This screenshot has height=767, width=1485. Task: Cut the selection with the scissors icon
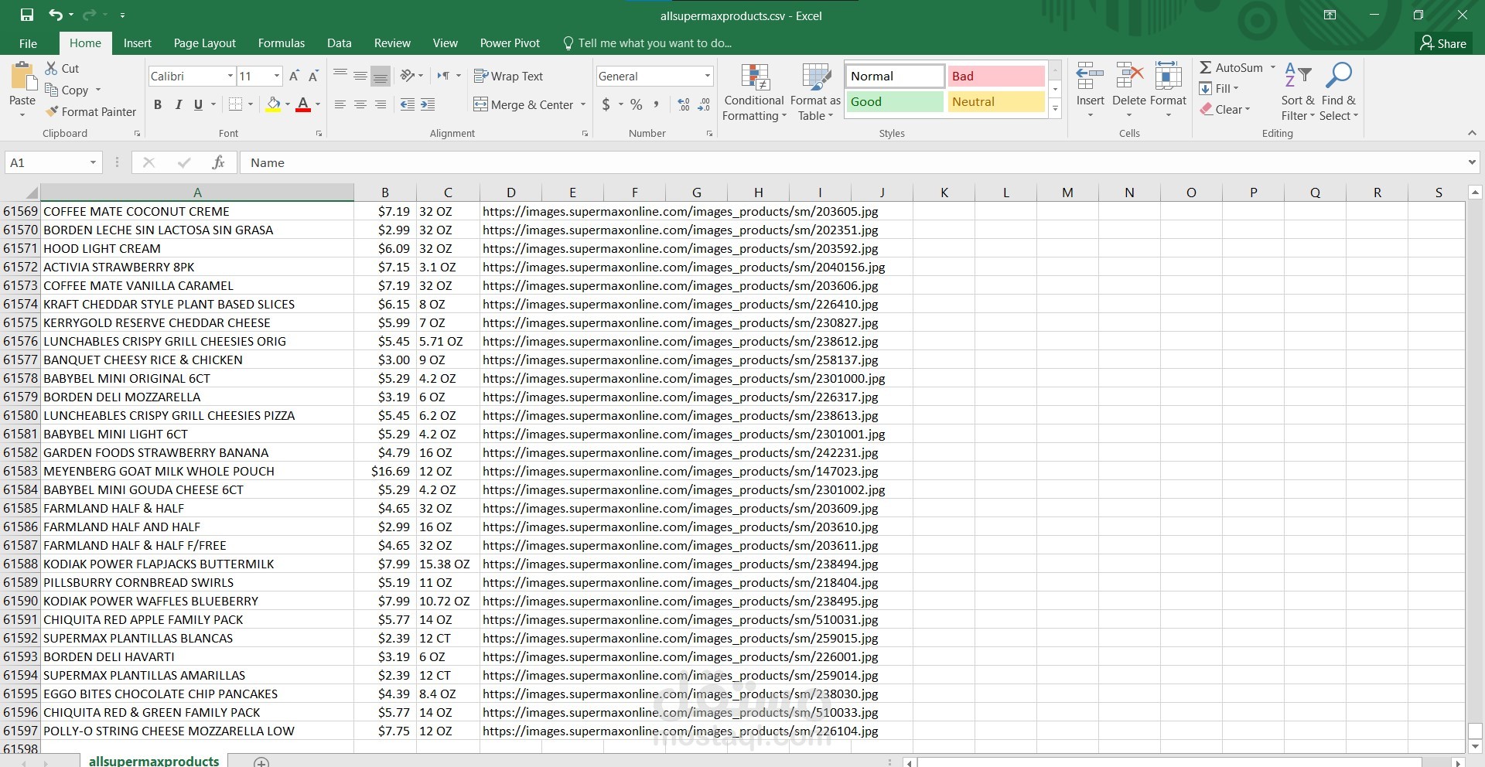click(x=51, y=68)
